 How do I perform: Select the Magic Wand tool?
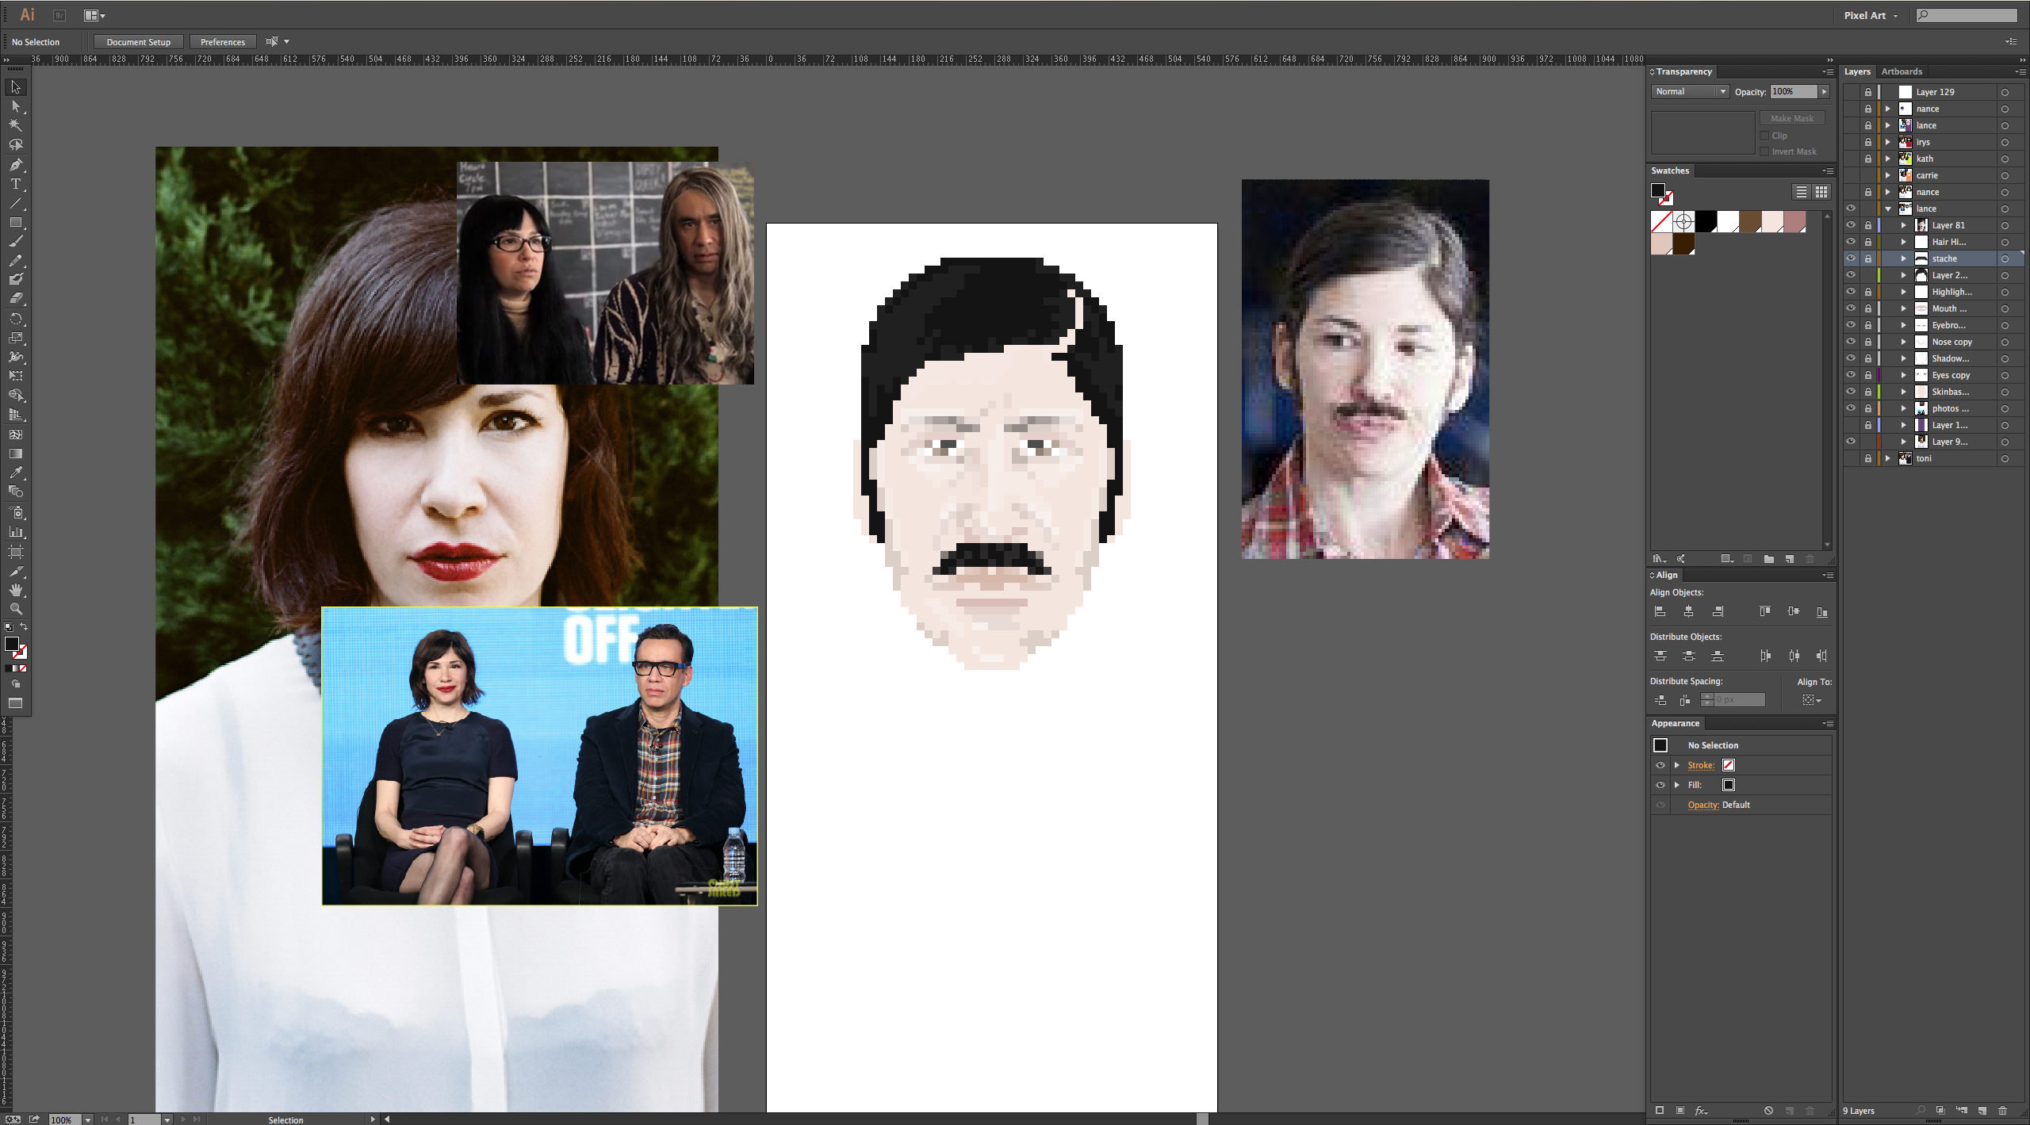(15, 125)
